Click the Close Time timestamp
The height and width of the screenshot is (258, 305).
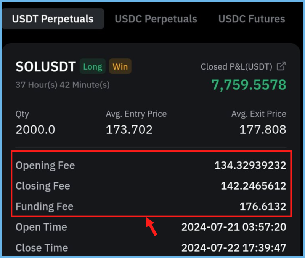pyautogui.click(x=234, y=247)
